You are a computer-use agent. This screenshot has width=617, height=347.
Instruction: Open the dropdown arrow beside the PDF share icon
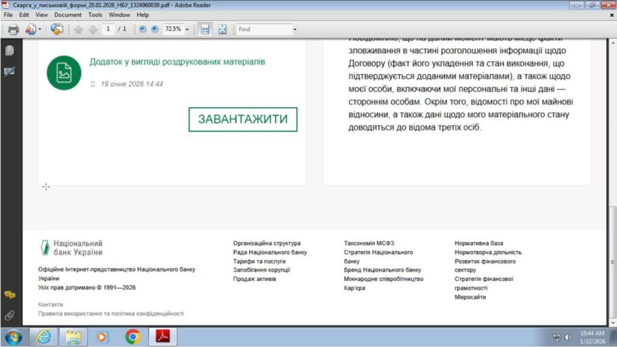(40, 29)
